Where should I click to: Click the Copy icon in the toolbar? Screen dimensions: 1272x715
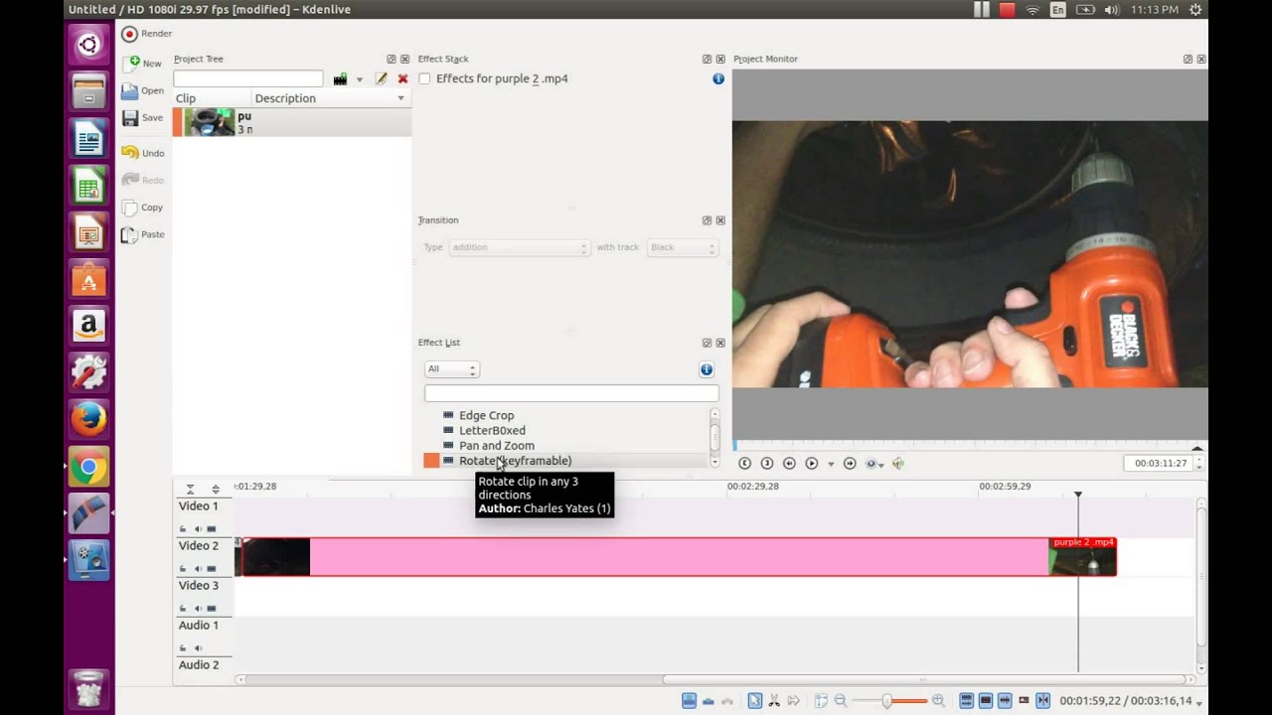click(x=130, y=208)
